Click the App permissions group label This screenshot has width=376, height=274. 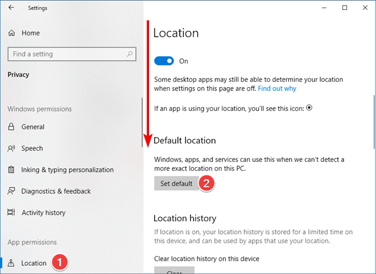32,242
